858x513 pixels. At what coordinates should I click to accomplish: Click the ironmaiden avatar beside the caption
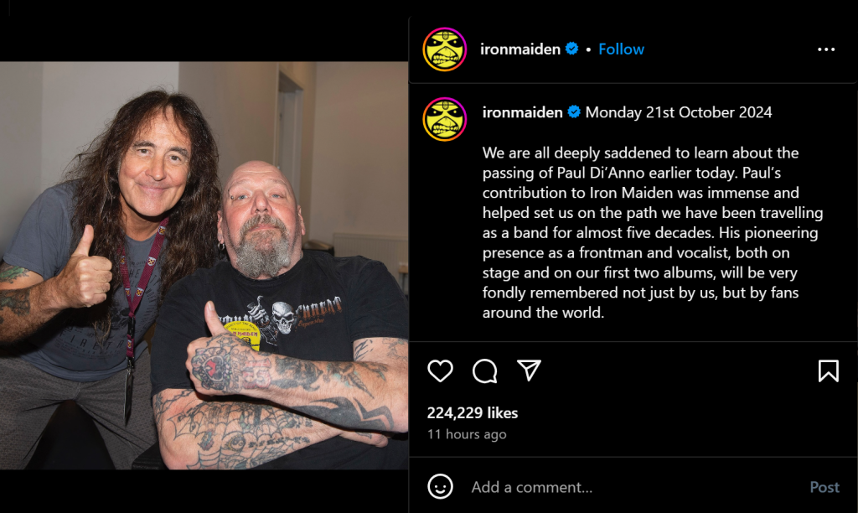(444, 119)
